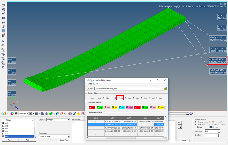
Task: Uncheck the mdi note in Notes list
Action: pos(3,123)
